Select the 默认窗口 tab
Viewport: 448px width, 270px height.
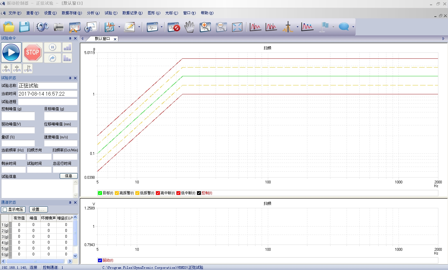pyautogui.click(x=102, y=39)
